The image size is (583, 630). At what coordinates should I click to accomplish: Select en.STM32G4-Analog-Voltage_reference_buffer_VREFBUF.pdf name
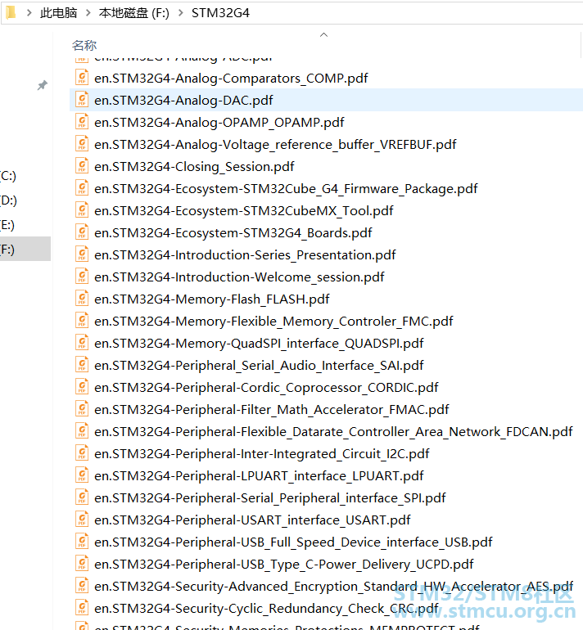coord(275,144)
